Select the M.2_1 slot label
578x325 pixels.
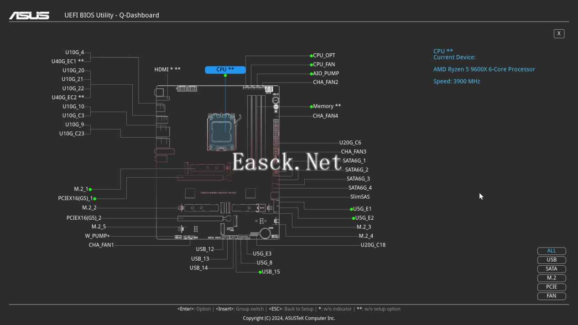[81, 189]
